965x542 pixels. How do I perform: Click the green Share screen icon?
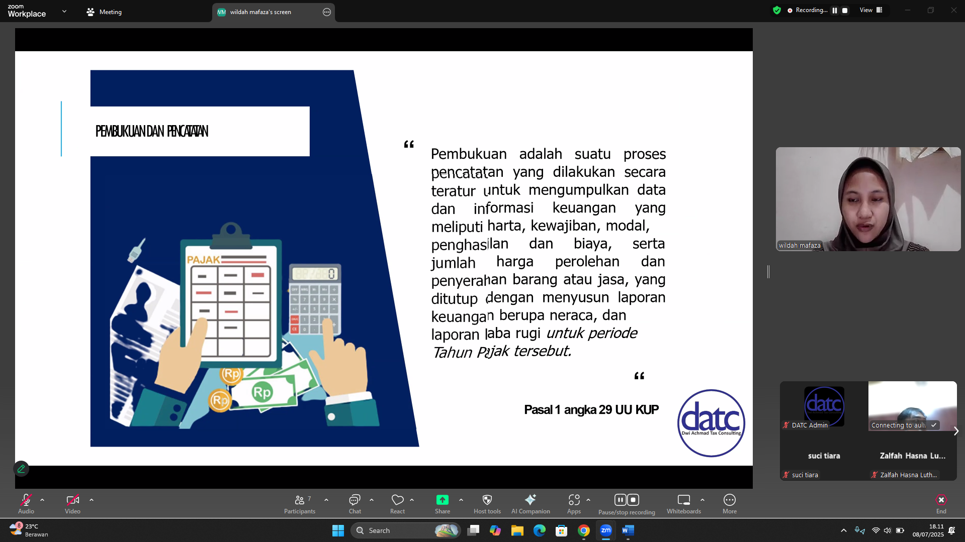pos(442,500)
